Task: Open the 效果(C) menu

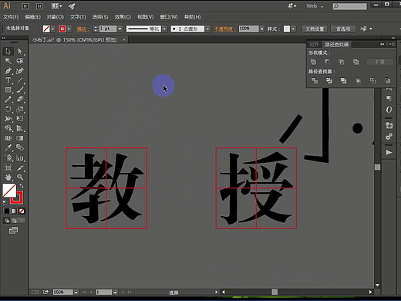Action: click(123, 17)
